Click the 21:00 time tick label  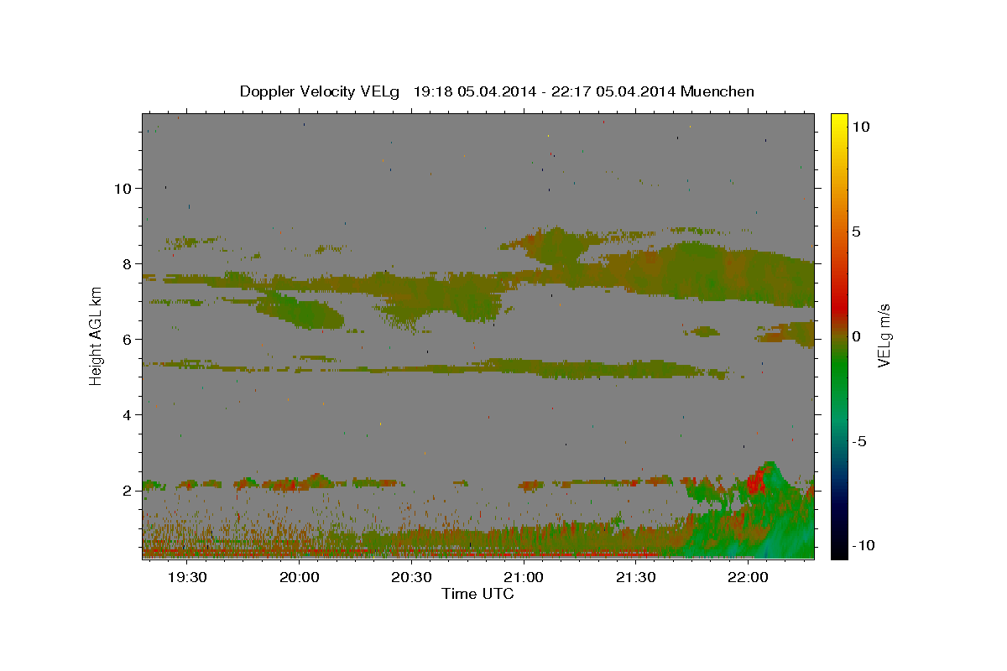[523, 578]
